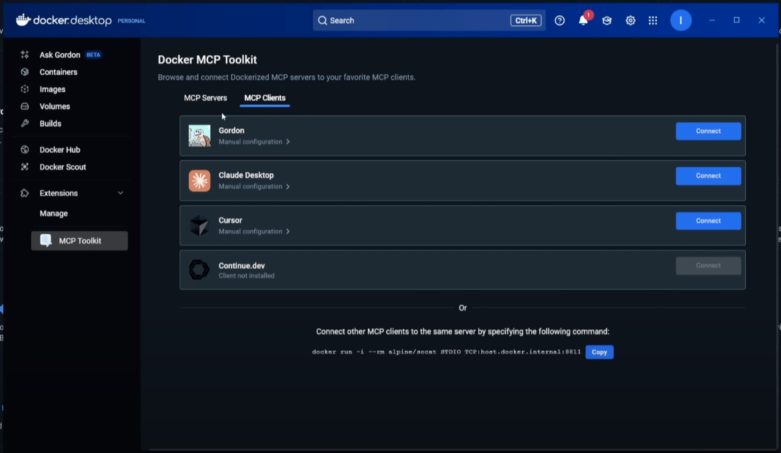Click the Ctrl+K shortcut badge

tap(525, 21)
